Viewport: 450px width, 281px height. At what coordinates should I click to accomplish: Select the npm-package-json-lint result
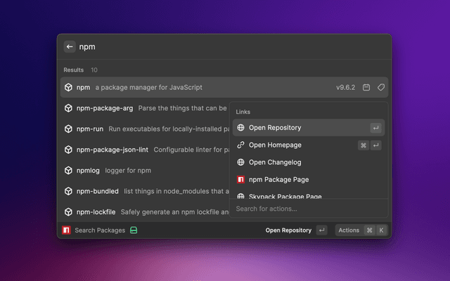coord(145,150)
